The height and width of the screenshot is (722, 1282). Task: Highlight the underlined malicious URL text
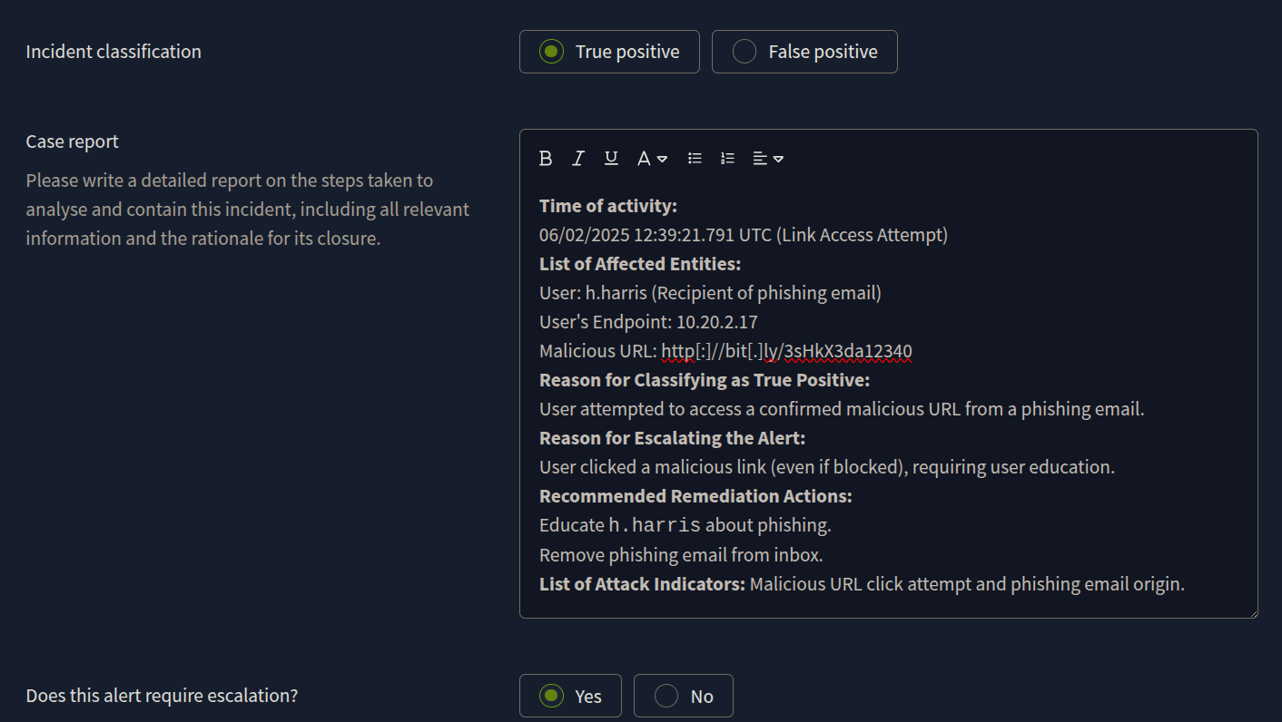(785, 350)
